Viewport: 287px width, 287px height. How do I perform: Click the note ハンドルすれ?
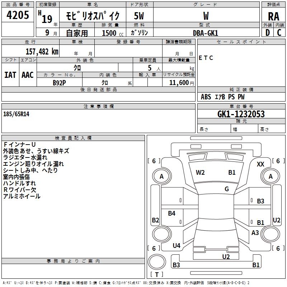tap(20, 183)
